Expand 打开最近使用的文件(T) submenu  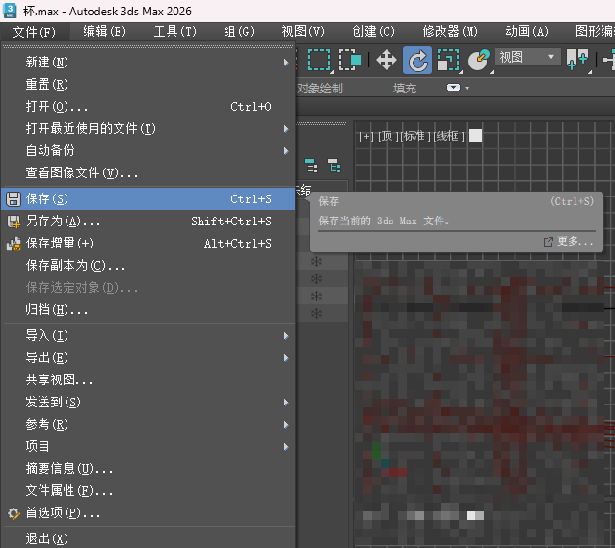[x=148, y=128]
